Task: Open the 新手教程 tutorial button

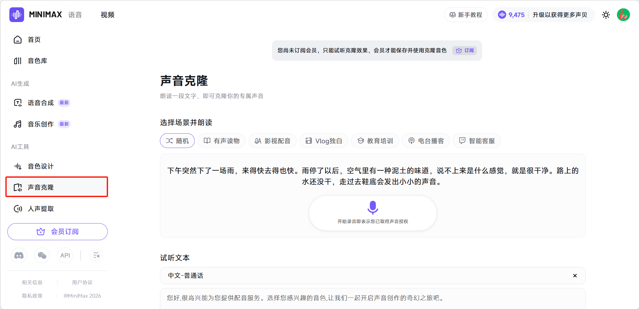Action: (466, 15)
